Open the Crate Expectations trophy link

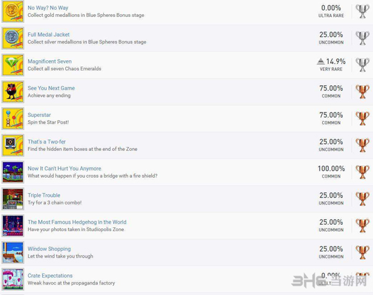50,276
